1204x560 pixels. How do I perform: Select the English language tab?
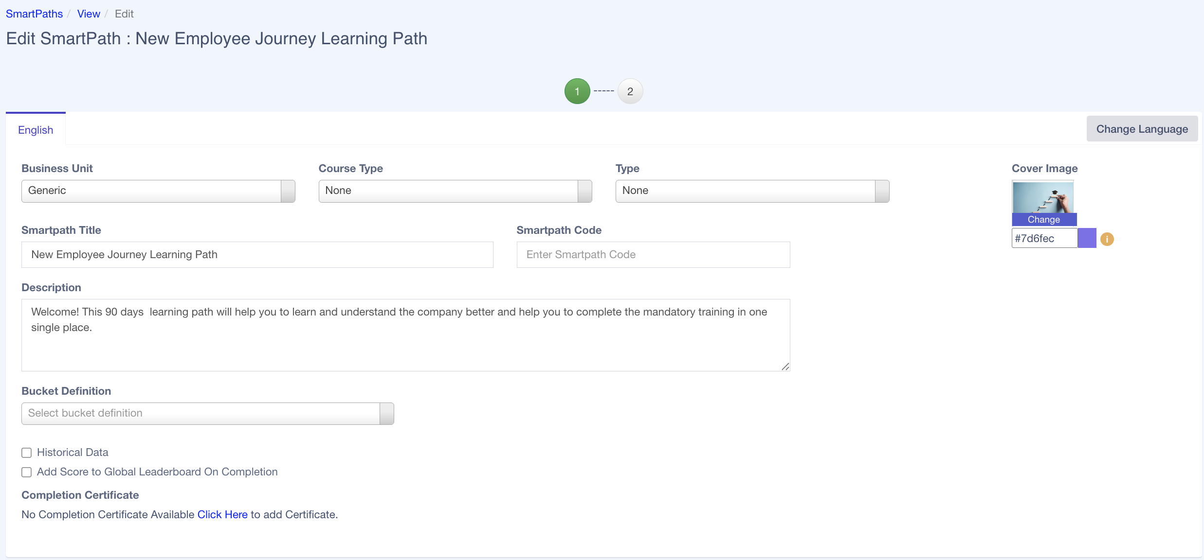pyautogui.click(x=36, y=130)
